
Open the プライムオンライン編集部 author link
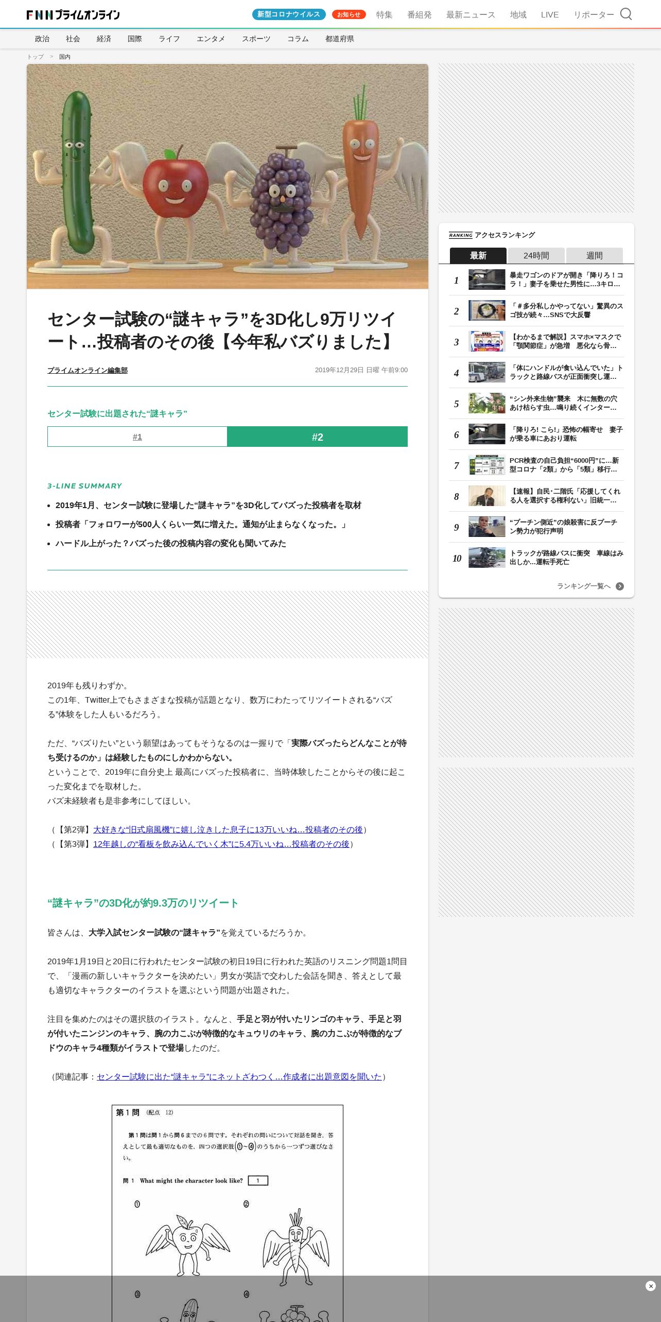[x=88, y=370]
